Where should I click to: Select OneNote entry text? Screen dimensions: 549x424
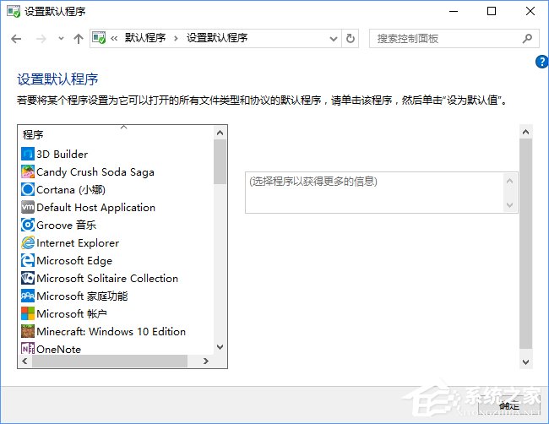(58, 349)
